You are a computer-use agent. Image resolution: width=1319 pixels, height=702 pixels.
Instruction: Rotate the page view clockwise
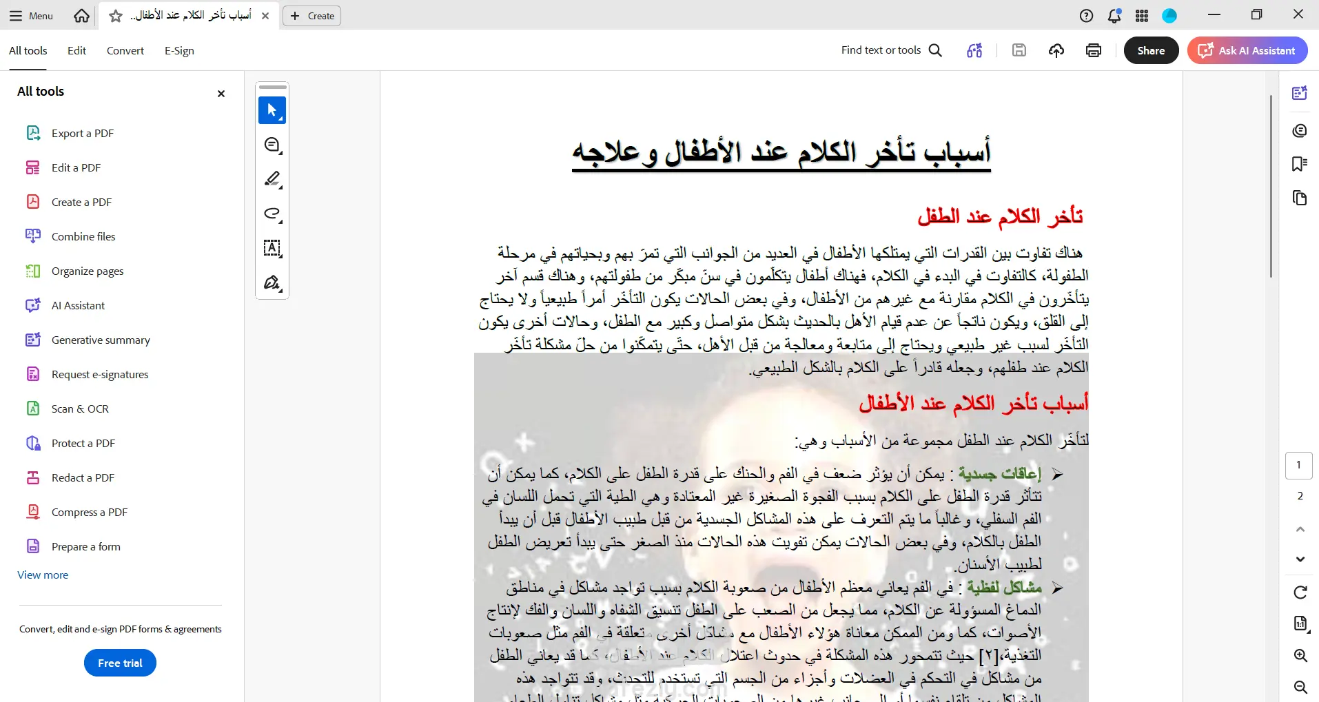point(1300,592)
